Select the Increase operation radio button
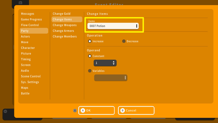 coord(90,41)
